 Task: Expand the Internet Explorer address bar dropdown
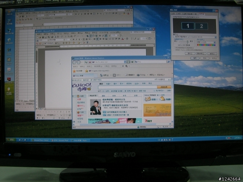[x=125, y=62]
